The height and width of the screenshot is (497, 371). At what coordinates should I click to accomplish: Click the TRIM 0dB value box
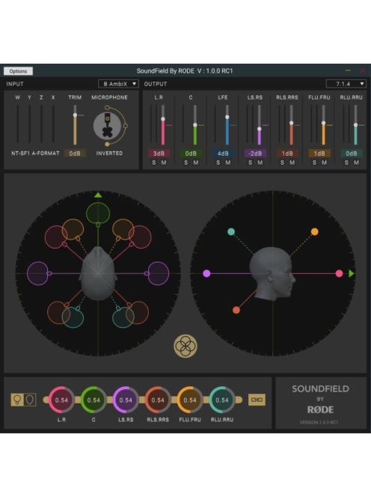tap(75, 153)
